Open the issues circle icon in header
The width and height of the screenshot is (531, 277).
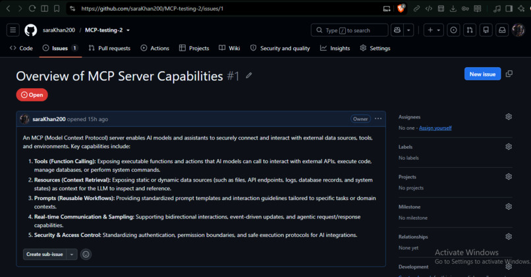coord(453,30)
